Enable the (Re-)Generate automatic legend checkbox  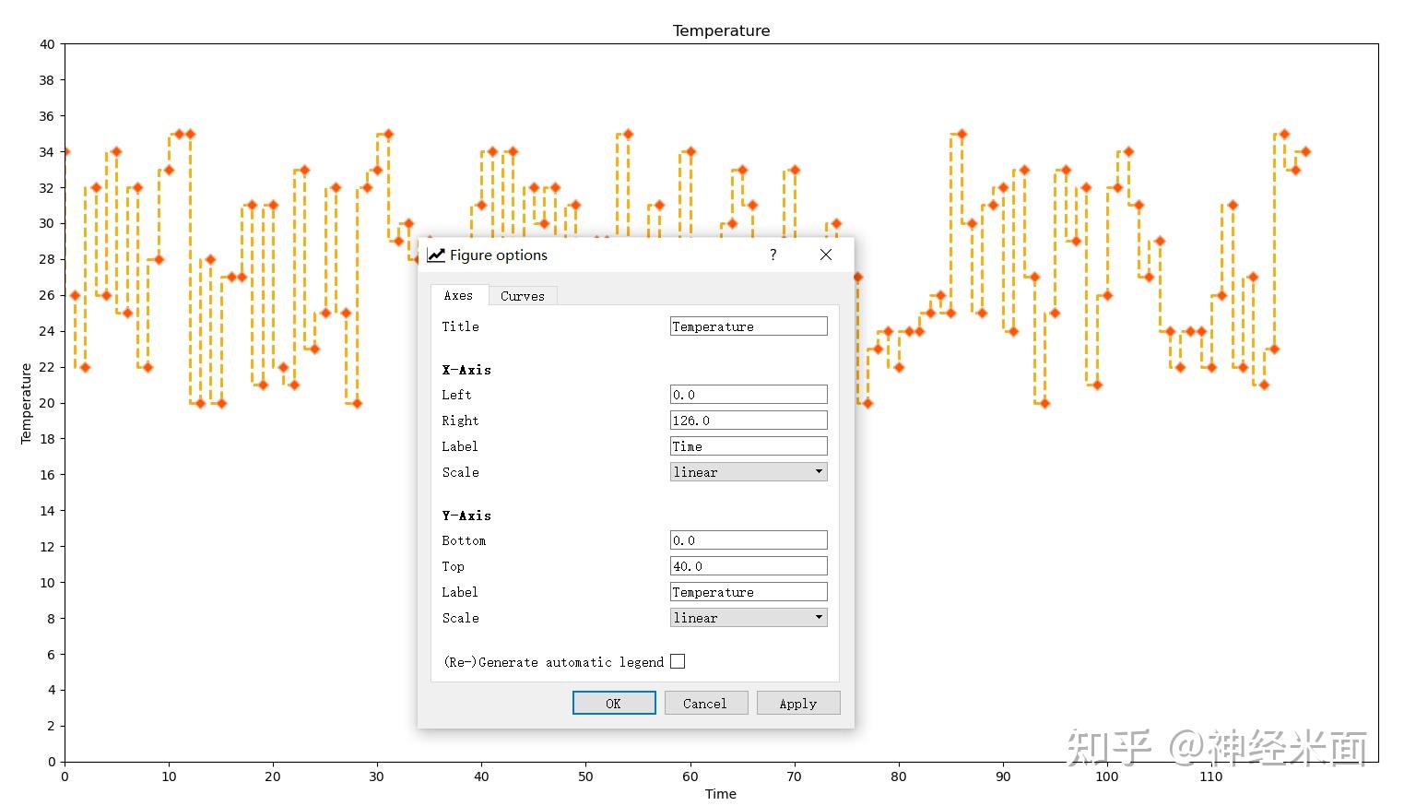tap(678, 661)
